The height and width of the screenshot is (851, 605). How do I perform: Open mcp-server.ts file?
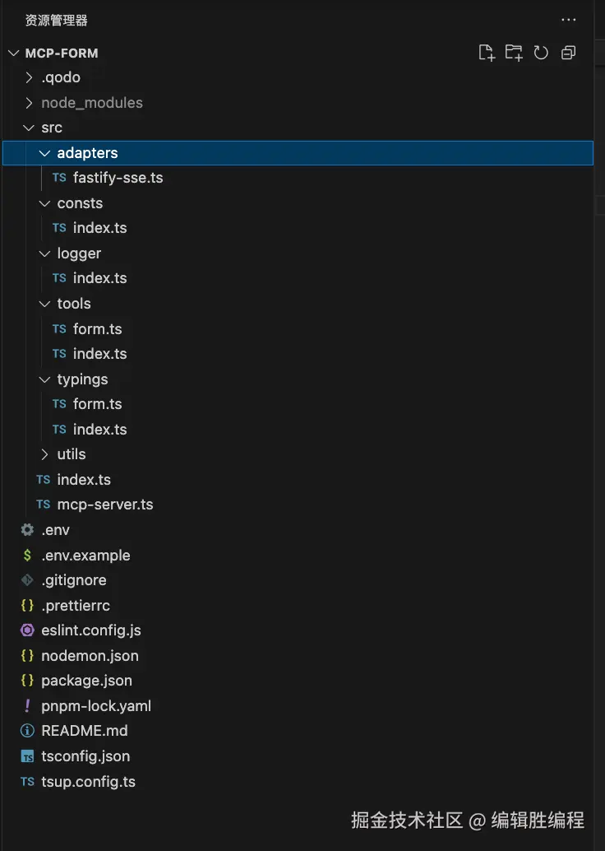point(104,505)
